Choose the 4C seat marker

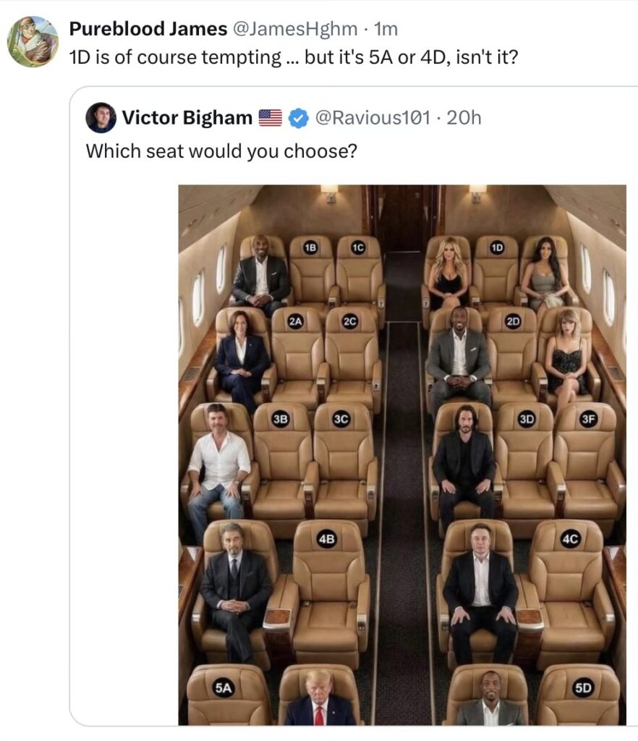tap(571, 538)
